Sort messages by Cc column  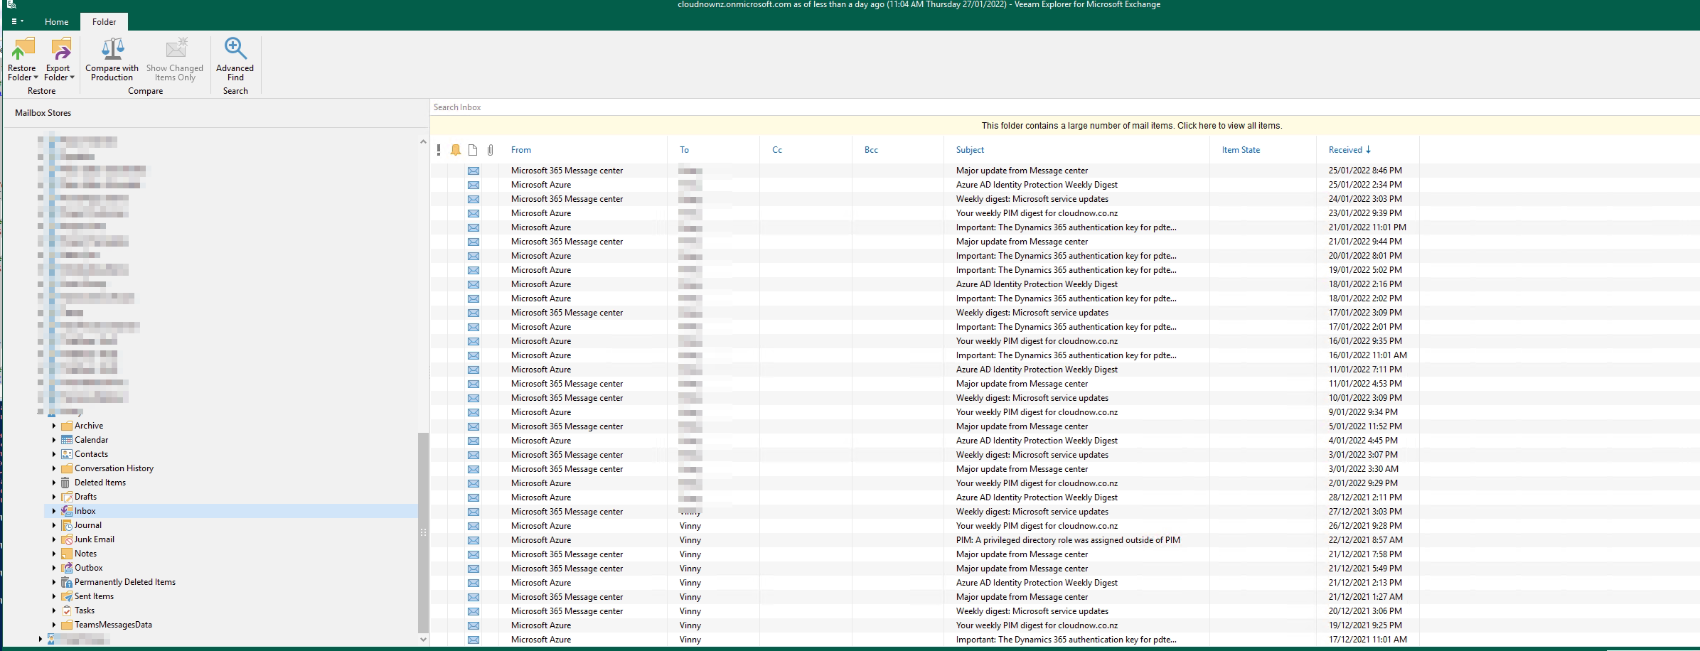pyautogui.click(x=777, y=150)
